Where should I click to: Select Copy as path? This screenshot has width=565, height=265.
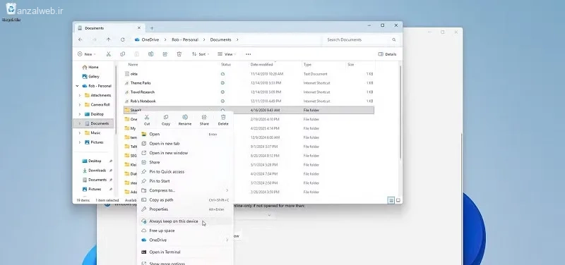(x=185, y=199)
